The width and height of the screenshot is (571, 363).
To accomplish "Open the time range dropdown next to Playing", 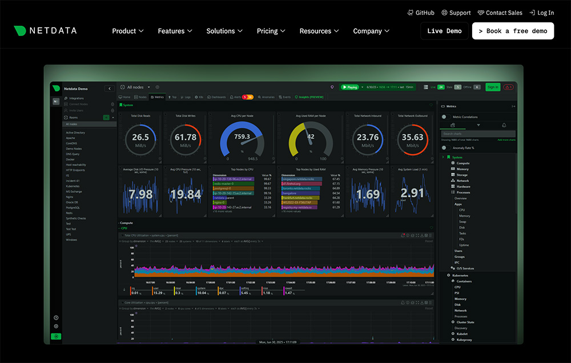I will (363, 87).
